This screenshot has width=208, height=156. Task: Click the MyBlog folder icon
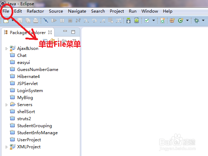[12, 97]
